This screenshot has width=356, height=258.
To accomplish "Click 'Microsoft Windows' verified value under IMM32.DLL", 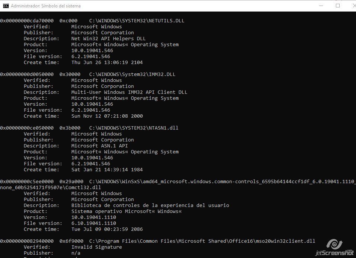I will coord(96,80).
